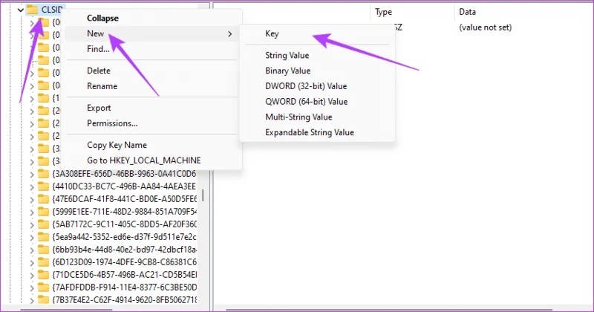Screen dimensions: 594x312
Task: Click folder icon of {5999E1EE-711E-48D2 key
Action: (44, 212)
